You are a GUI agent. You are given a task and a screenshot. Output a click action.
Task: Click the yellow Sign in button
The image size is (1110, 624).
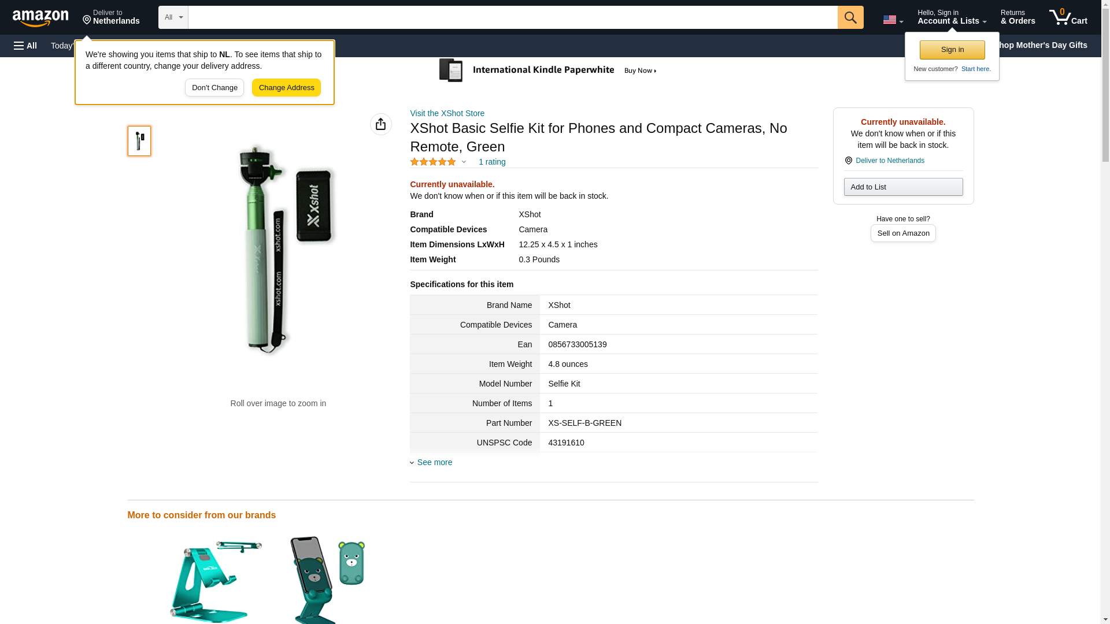[952, 50]
